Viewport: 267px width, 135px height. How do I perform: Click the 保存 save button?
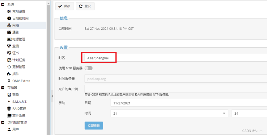(65, 6)
